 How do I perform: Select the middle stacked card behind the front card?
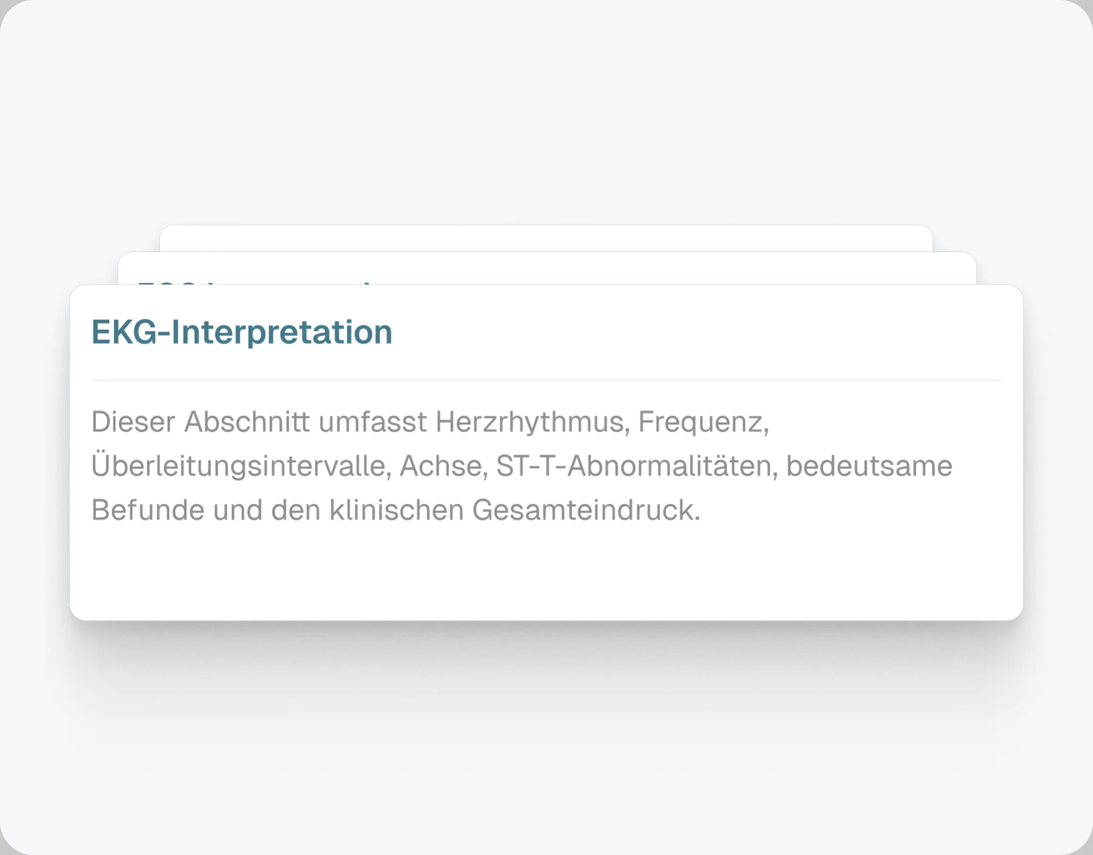coord(546,268)
